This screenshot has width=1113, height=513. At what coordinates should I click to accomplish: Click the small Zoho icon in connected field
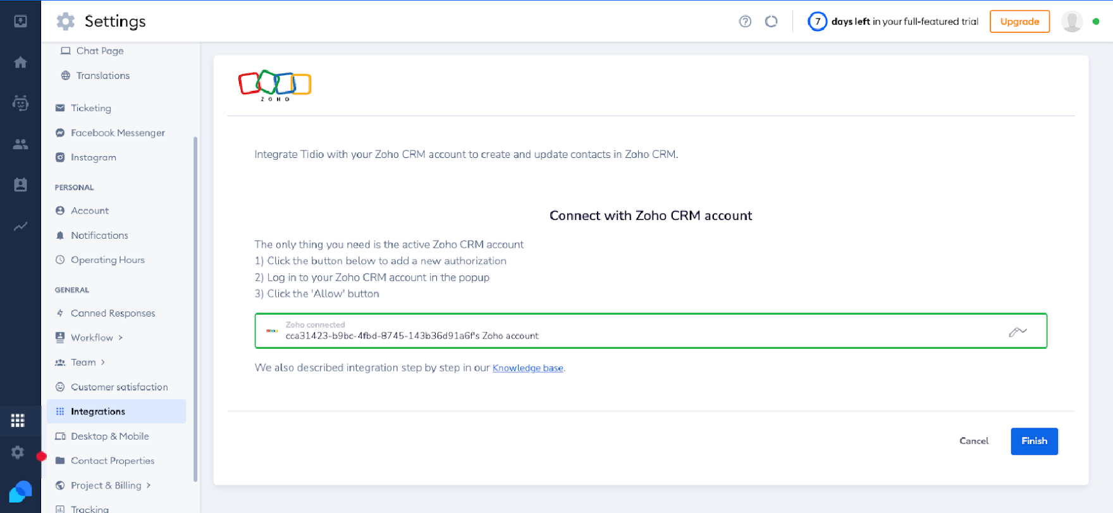[x=272, y=330]
